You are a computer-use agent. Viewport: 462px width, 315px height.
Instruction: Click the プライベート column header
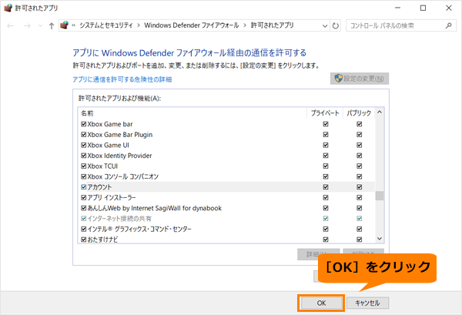coord(325,113)
